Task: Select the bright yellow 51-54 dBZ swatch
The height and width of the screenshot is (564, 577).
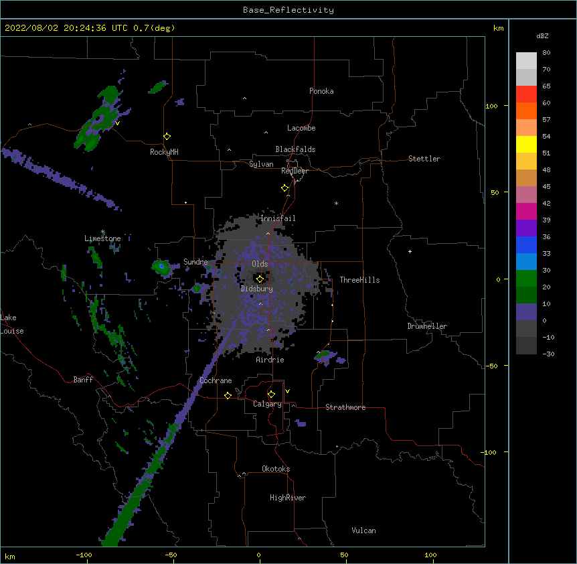Action: tap(526, 144)
